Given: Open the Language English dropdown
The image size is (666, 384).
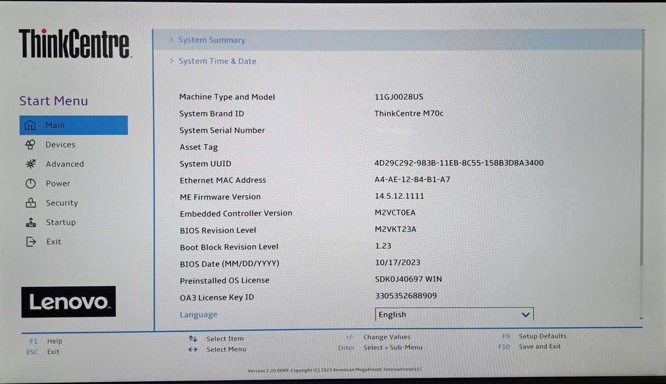Looking at the screenshot, I should 454,314.
